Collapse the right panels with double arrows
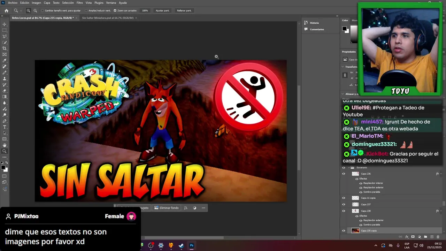This screenshot has height=251, width=446. tap(337, 16)
